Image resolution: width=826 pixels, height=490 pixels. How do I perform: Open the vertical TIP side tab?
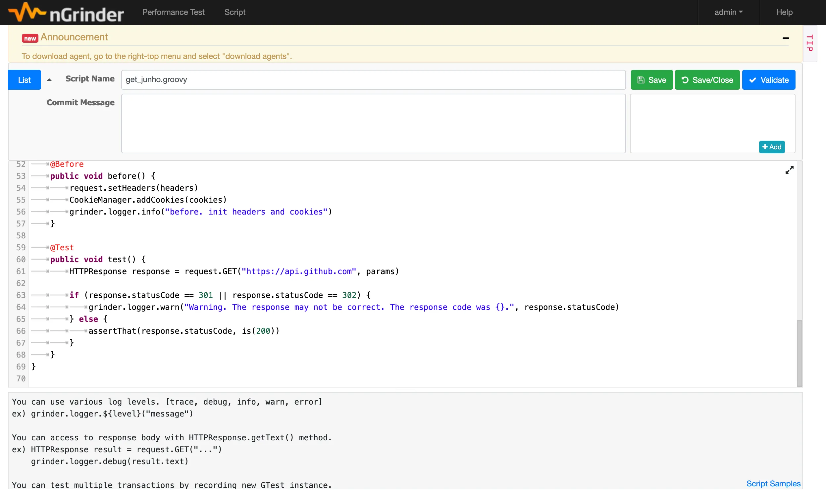(810, 43)
